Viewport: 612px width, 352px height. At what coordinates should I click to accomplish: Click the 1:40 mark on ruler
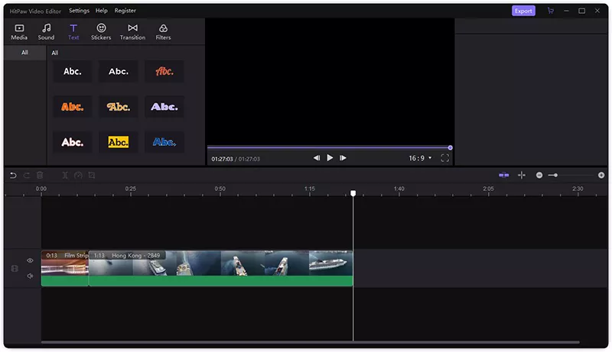tap(399, 189)
